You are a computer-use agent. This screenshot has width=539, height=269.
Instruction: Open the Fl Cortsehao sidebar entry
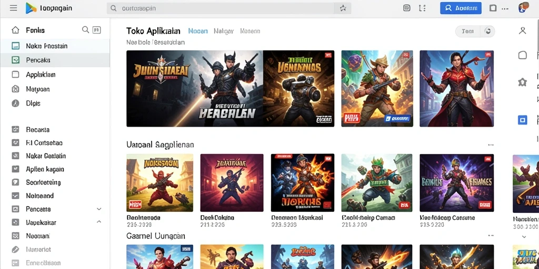pos(44,143)
